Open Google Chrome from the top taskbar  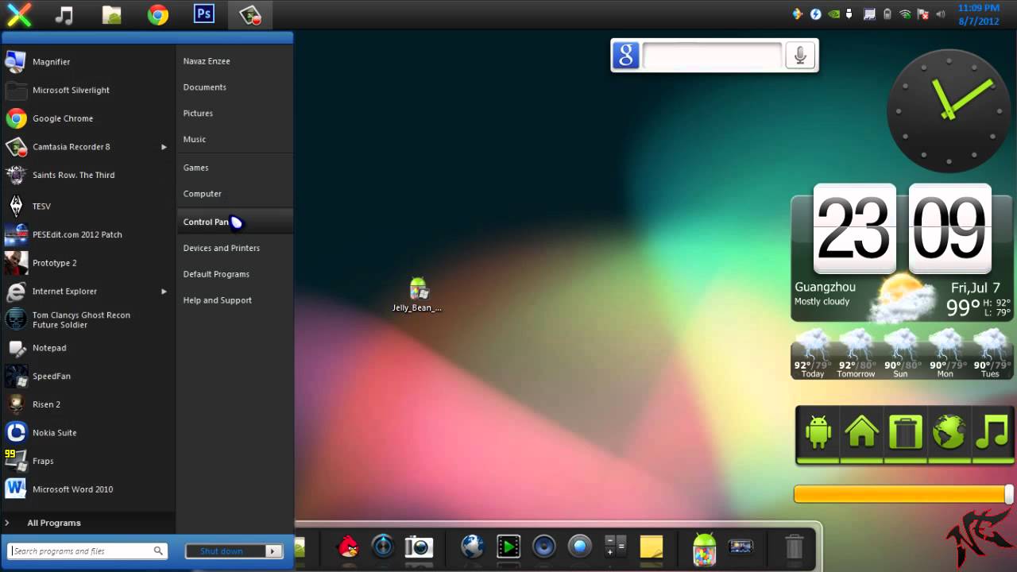pos(157,14)
